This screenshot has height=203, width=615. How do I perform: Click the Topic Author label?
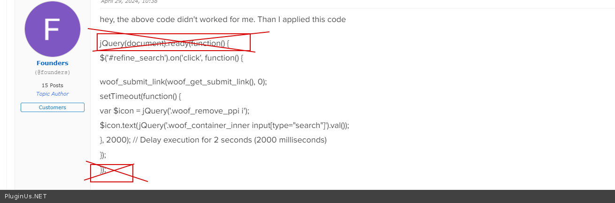click(x=52, y=94)
